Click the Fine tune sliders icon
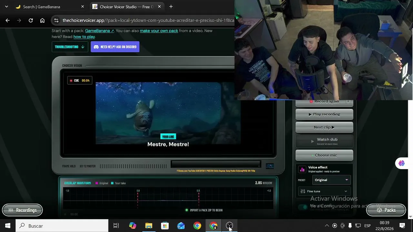Screen dimensions: 413x232 pos(303,191)
